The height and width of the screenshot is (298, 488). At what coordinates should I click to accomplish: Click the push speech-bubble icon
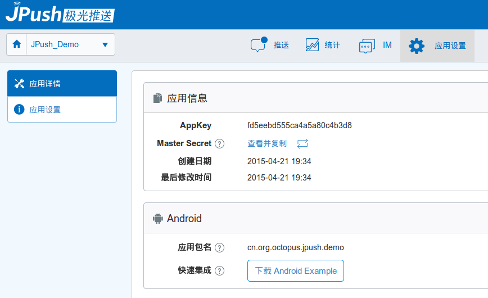(x=259, y=45)
